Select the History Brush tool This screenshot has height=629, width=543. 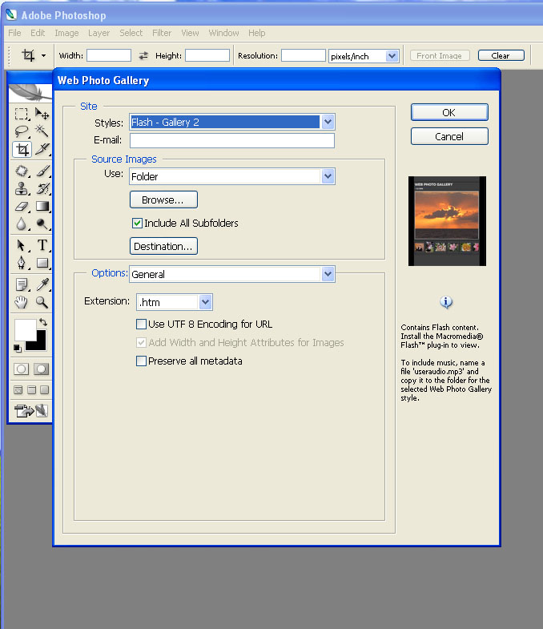pos(42,188)
